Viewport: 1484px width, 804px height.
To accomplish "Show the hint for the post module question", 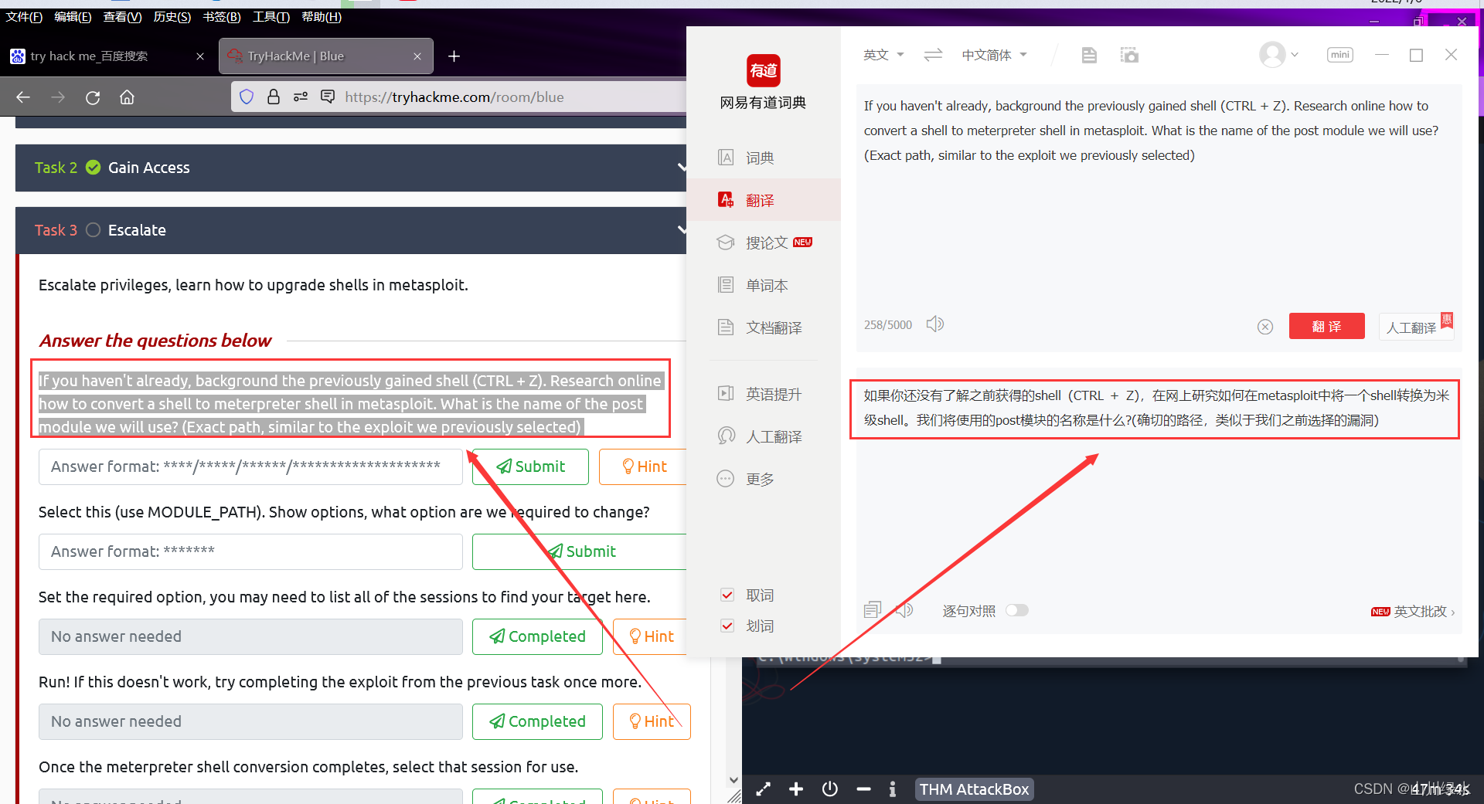I will 644,466.
